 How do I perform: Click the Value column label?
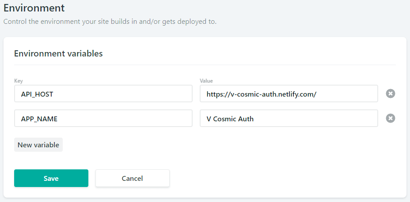coord(206,81)
